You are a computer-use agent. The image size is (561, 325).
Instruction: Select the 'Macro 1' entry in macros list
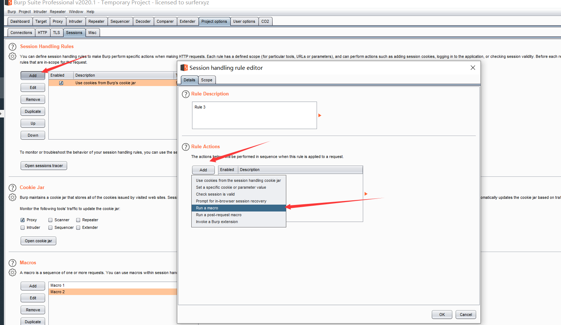pyautogui.click(x=113, y=285)
